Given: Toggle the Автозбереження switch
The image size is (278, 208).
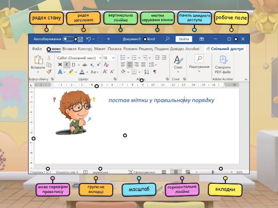Looking at the screenshot, I should pyautogui.click(x=68, y=39).
